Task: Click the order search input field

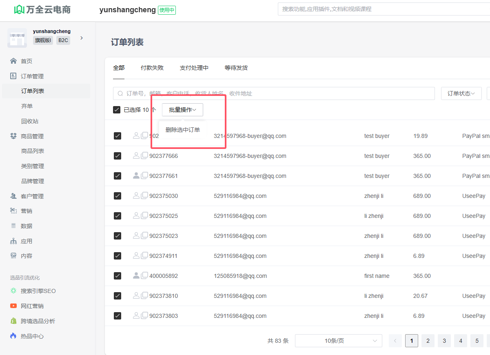Action: point(273,93)
